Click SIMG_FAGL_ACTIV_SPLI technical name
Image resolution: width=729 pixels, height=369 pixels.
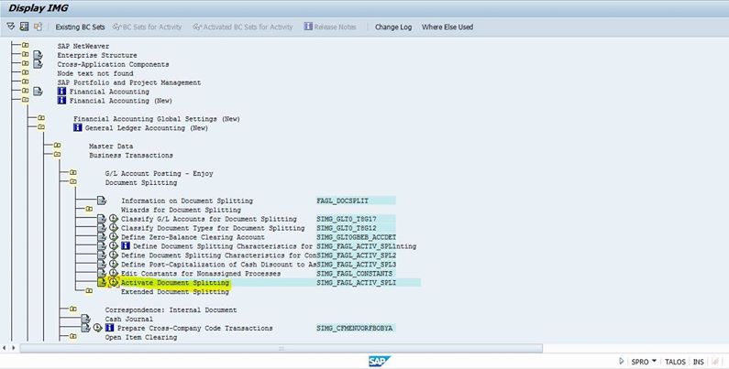pyautogui.click(x=356, y=283)
